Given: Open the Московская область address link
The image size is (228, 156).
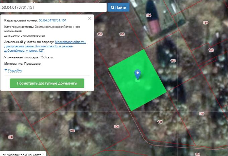Looking at the screenshot, I should coord(70,42).
